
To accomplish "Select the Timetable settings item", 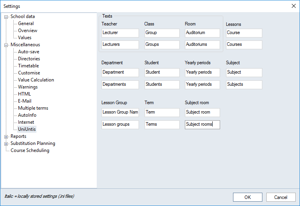I will point(28,66).
